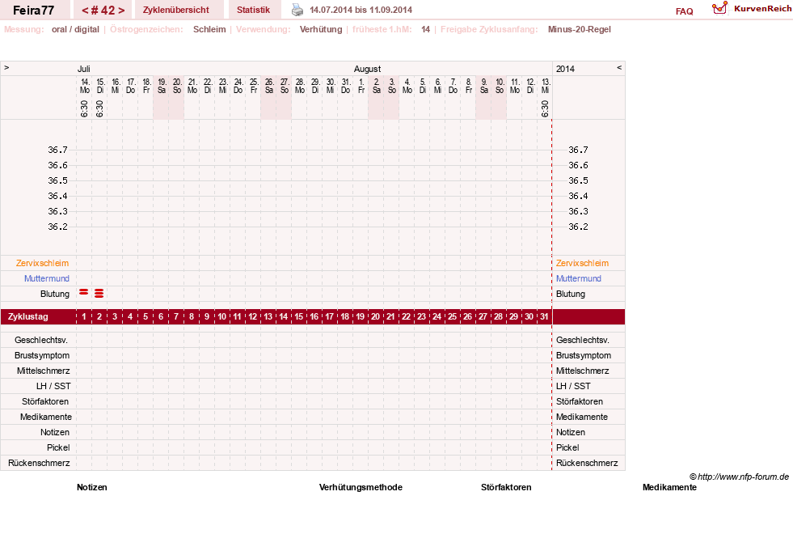793x551 pixels.
Task: Select date column 13. Mi
Action: coord(545,86)
